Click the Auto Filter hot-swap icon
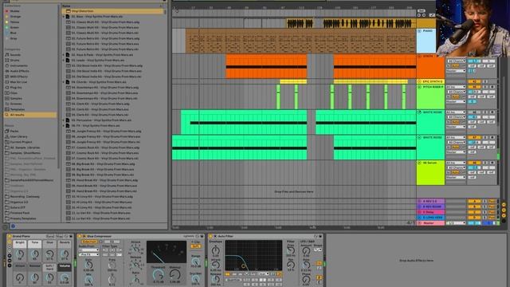Screen dimensions: 510x287 (316, 236)
